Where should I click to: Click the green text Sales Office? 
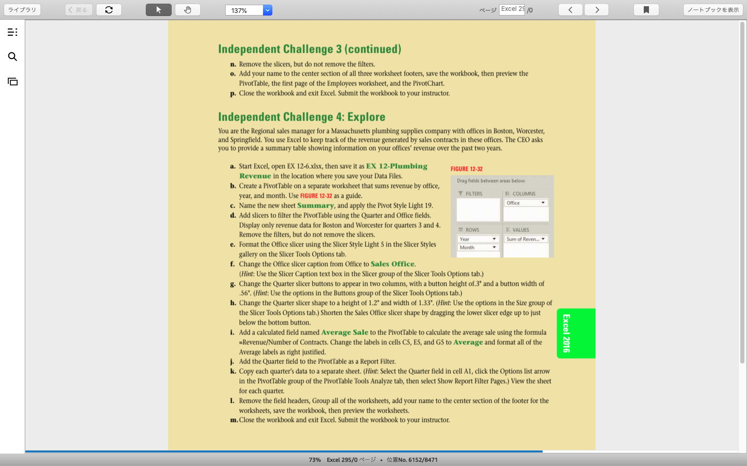tap(392, 264)
